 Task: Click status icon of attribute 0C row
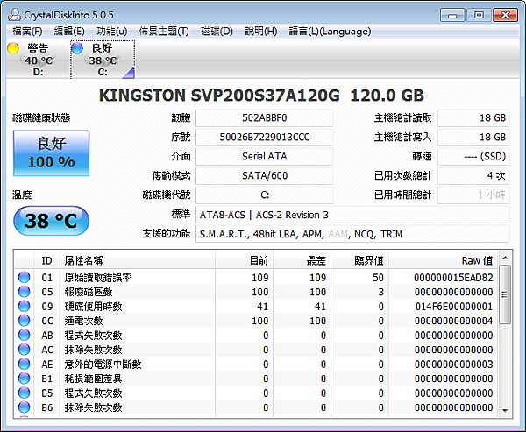click(x=25, y=321)
